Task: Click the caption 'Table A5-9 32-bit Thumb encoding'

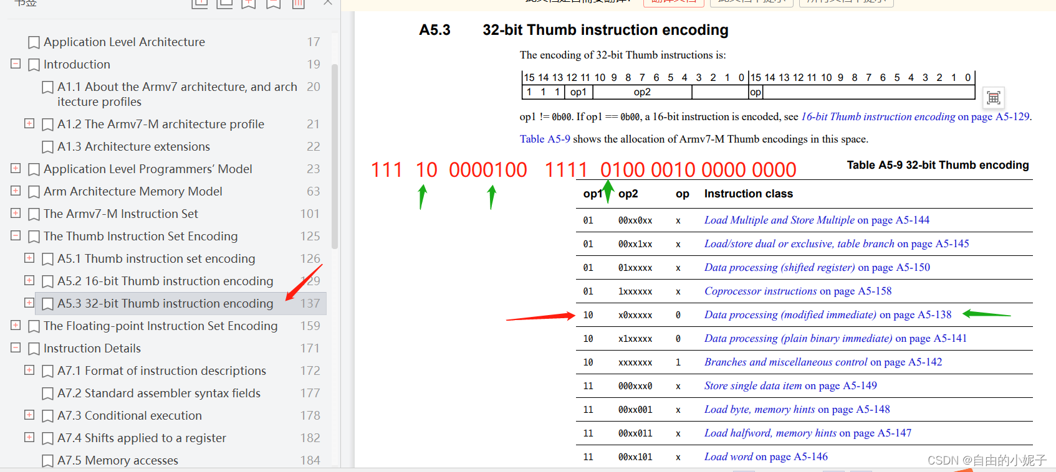Action: coord(938,165)
